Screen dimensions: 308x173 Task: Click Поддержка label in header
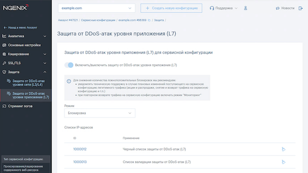tap(224, 8)
